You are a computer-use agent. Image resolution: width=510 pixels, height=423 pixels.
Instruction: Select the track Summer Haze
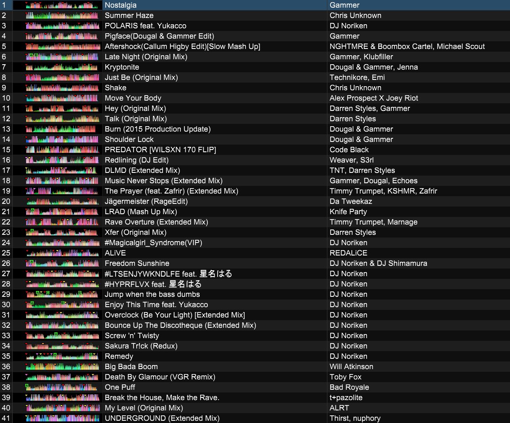[x=129, y=16]
